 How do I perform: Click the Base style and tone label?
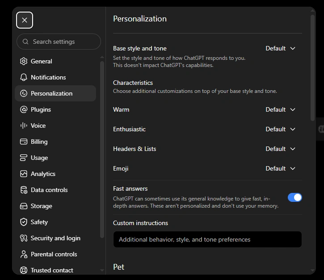[x=140, y=48]
